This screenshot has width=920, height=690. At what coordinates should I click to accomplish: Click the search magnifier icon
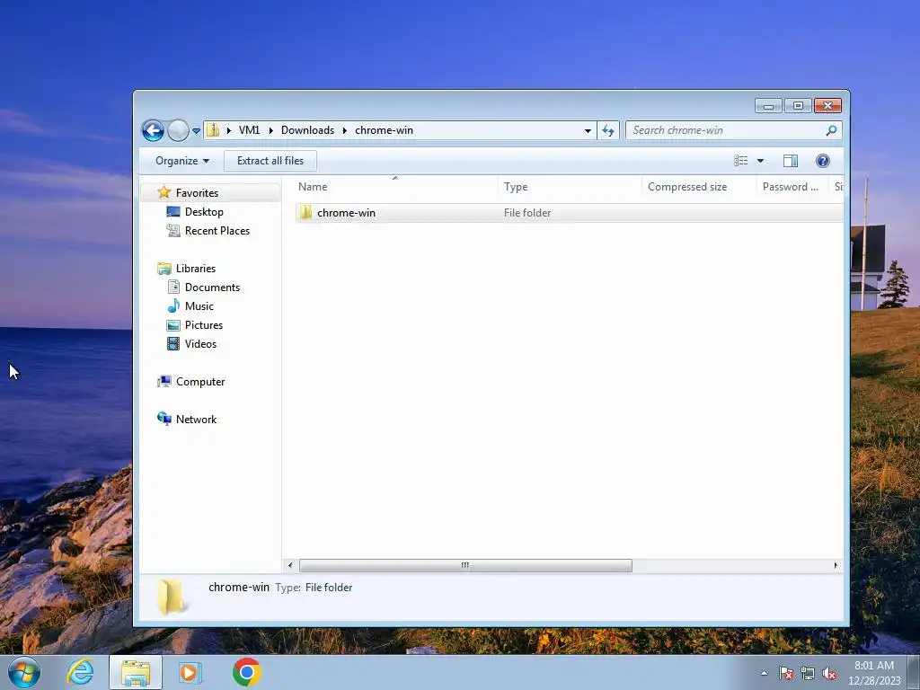pyautogui.click(x=831, y=130)
